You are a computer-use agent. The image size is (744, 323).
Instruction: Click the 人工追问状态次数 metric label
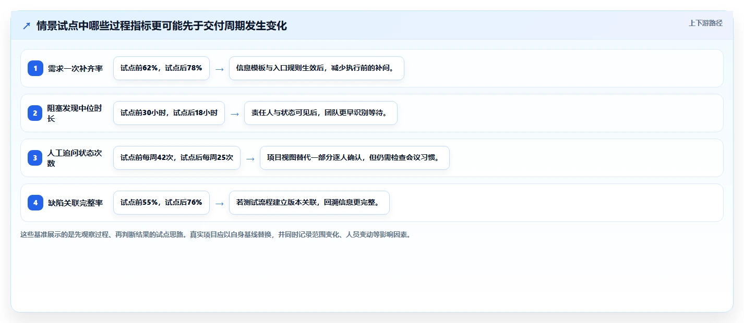click(x=75, y=158)
